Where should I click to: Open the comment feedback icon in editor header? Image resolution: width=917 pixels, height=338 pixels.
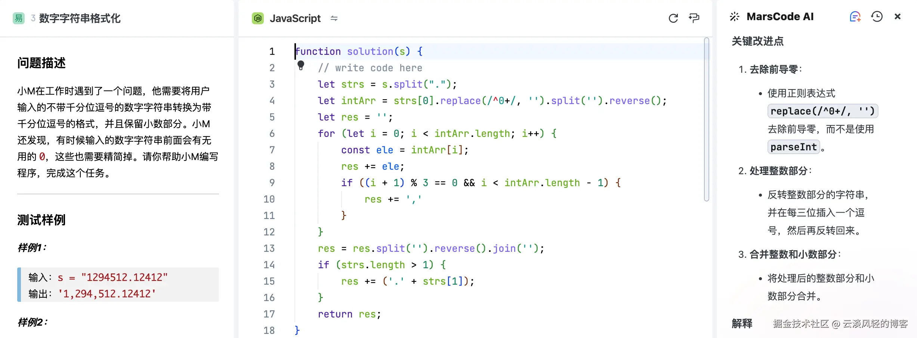click(x=694, y=18)
